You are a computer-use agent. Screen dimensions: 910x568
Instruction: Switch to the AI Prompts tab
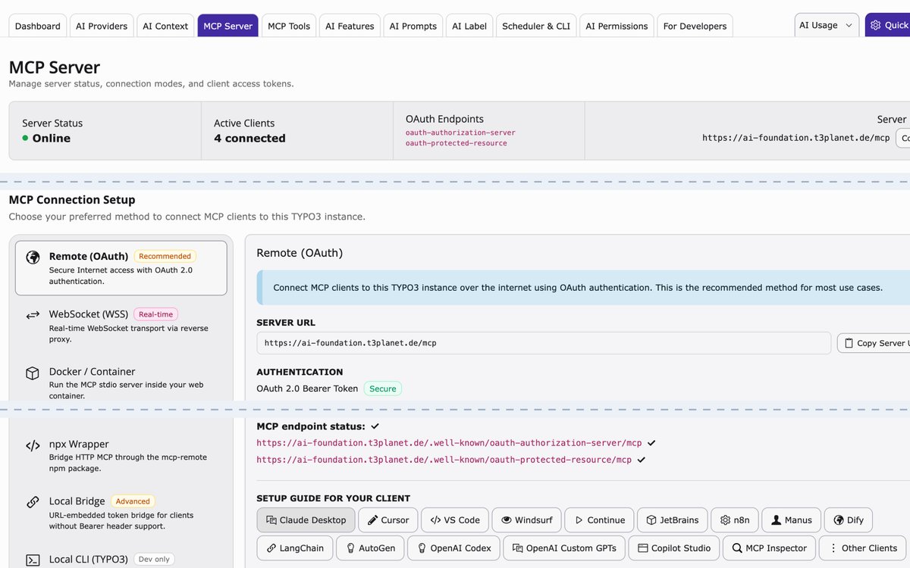413,26
